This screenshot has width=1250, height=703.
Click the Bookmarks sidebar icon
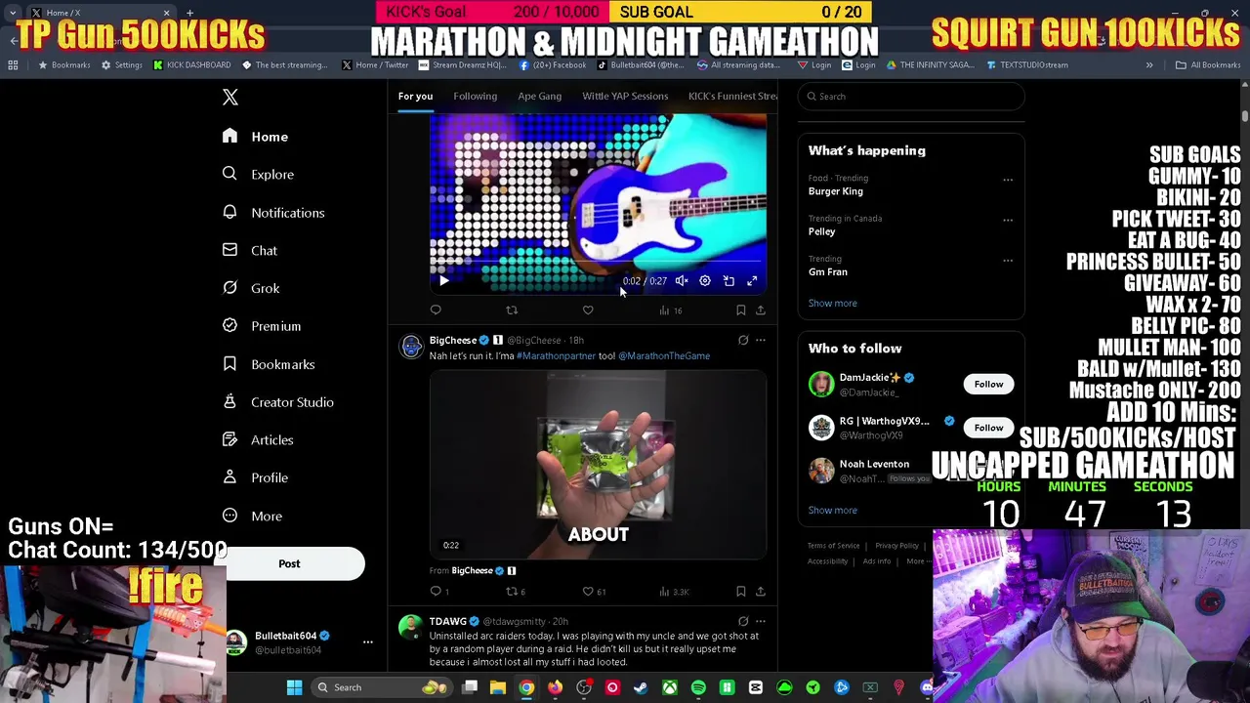click(x=229, y=363)
